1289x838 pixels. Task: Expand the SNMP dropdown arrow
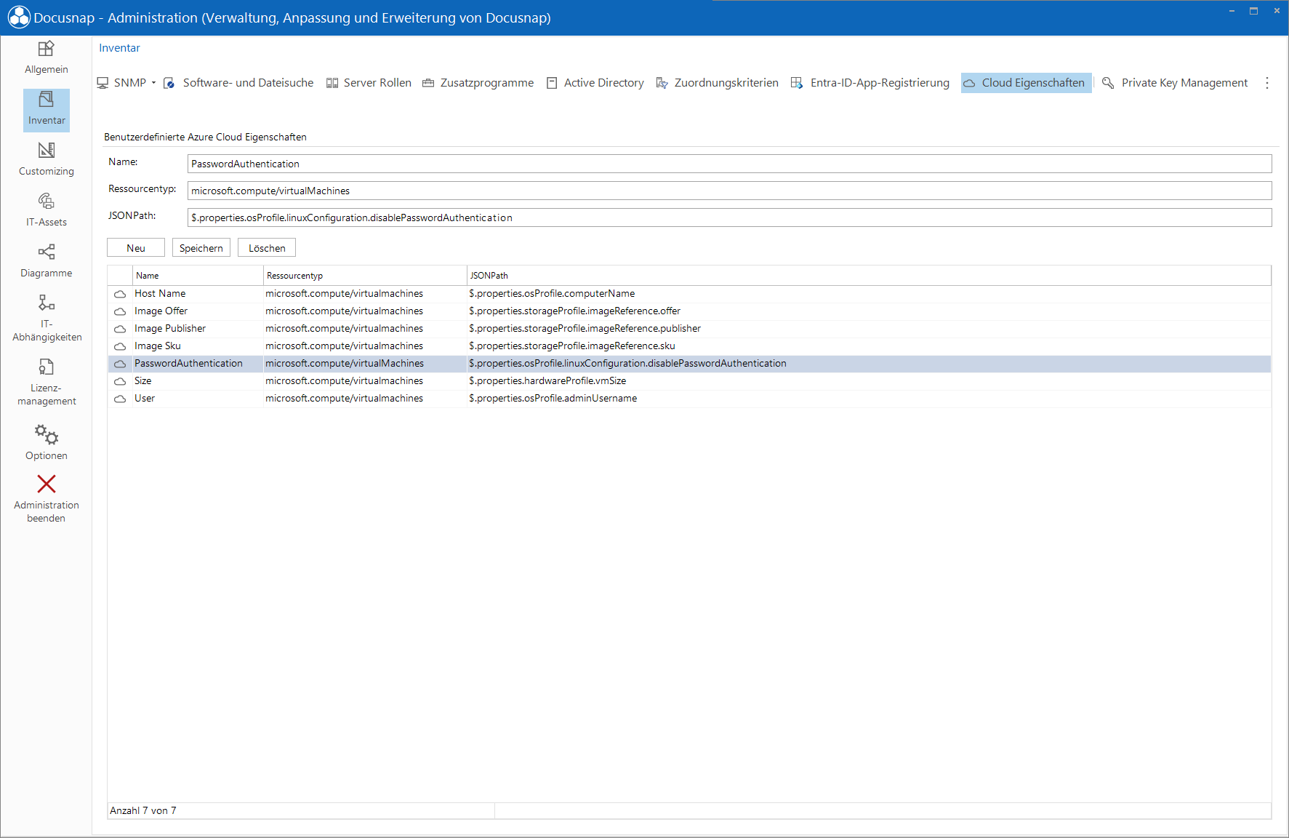coord(153,83)
